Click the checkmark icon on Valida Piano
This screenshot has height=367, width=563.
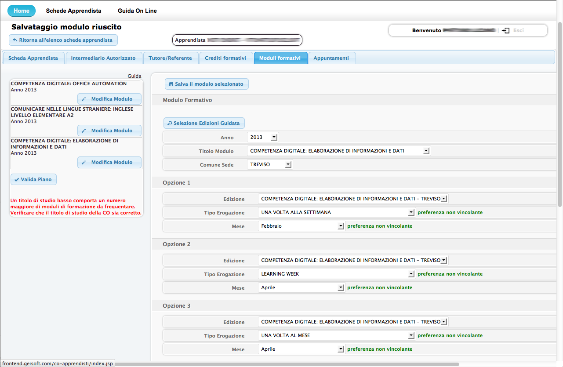click(17, 179)
